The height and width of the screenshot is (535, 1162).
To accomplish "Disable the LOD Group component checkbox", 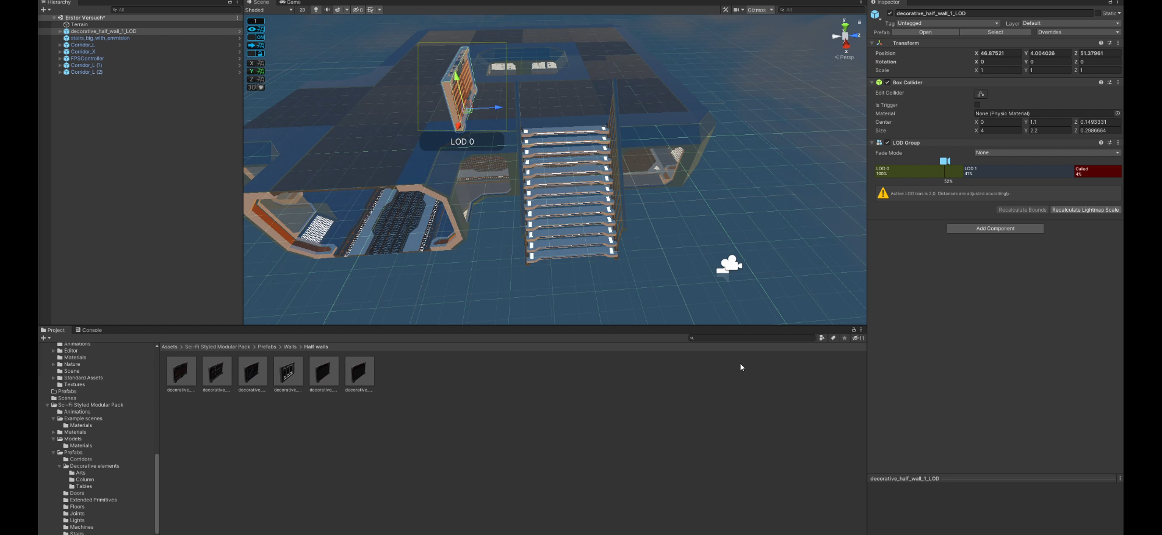I will pyautogui.click(x=887, y=143).
